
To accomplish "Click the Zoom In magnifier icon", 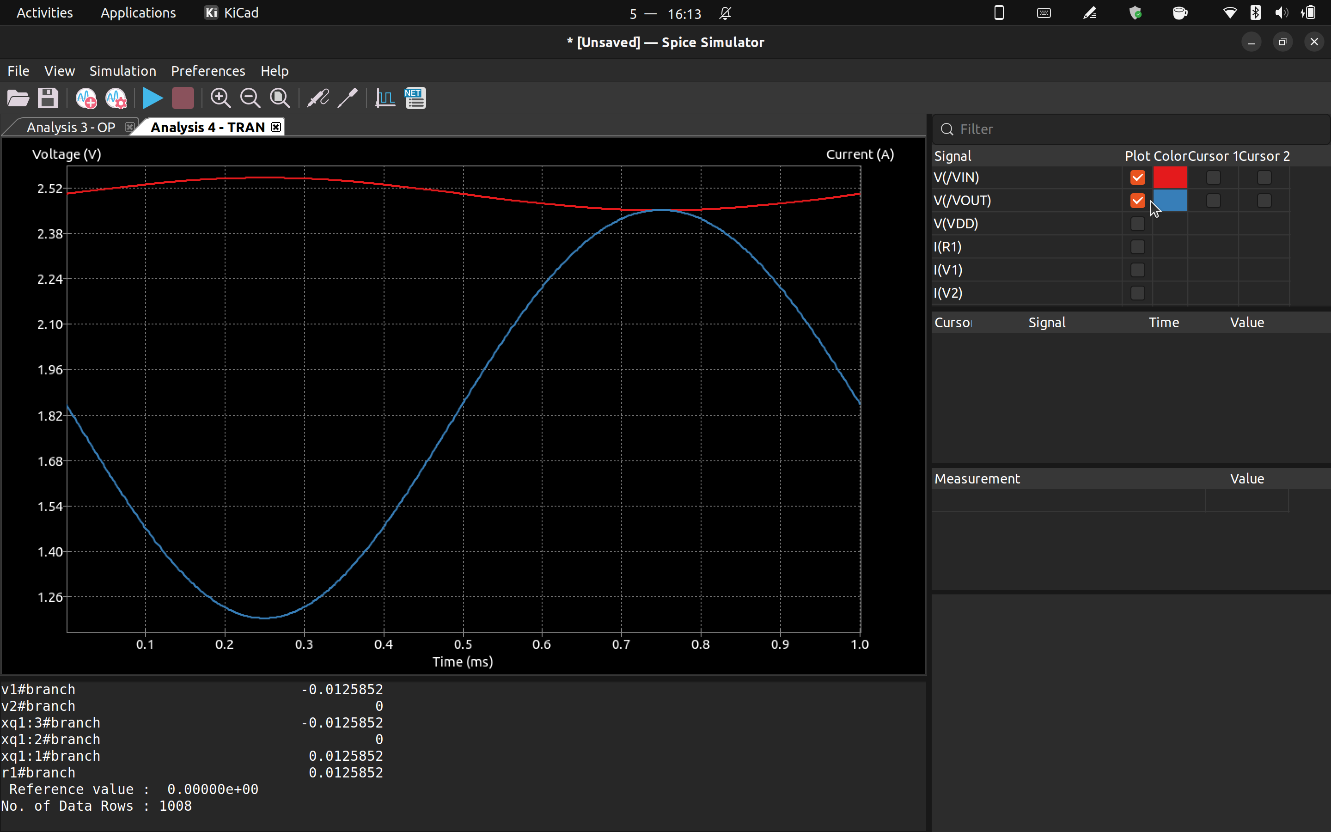I will tap(220, 98).
